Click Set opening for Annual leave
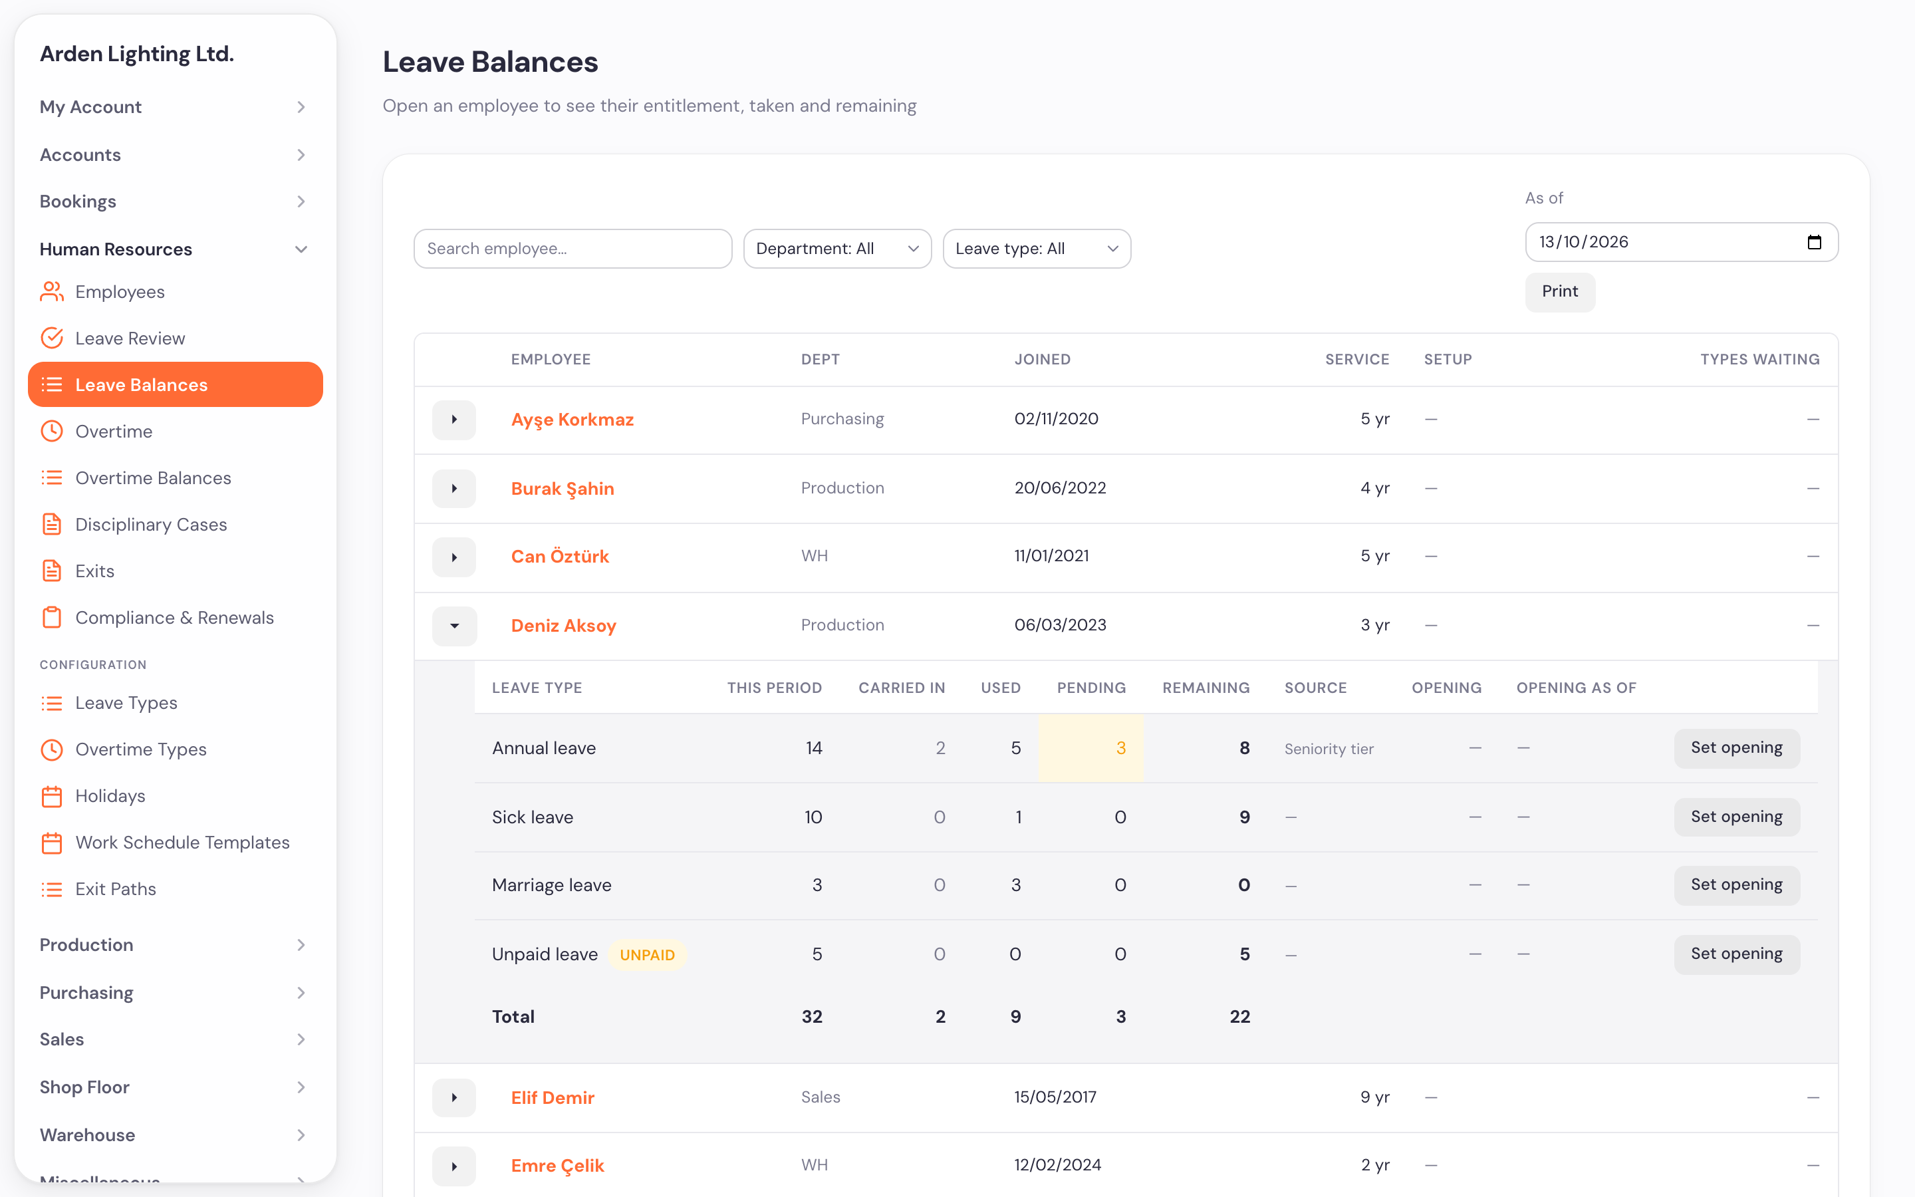This screenshot has width=1915, height=1197. pos(1736,747)
